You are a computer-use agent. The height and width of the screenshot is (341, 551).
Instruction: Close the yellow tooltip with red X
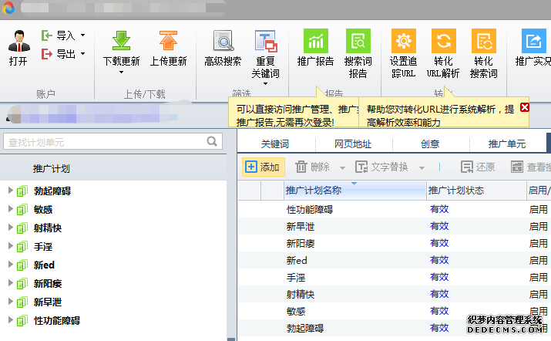pos(525,108)
